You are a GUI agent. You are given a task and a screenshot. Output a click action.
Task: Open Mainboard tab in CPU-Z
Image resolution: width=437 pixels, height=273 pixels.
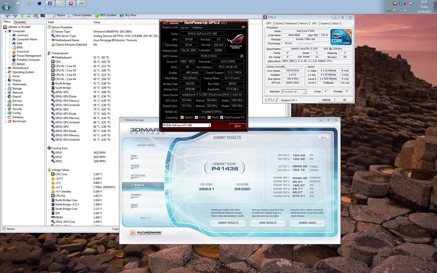(291, 23)
